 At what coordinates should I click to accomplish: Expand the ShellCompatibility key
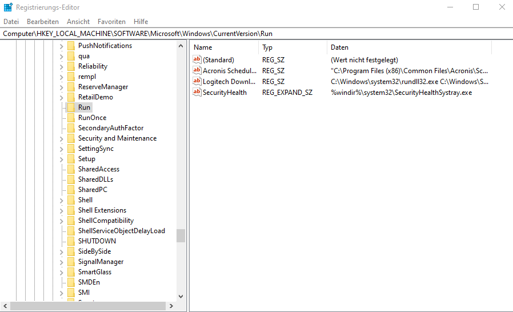click(x=62, y=221)
